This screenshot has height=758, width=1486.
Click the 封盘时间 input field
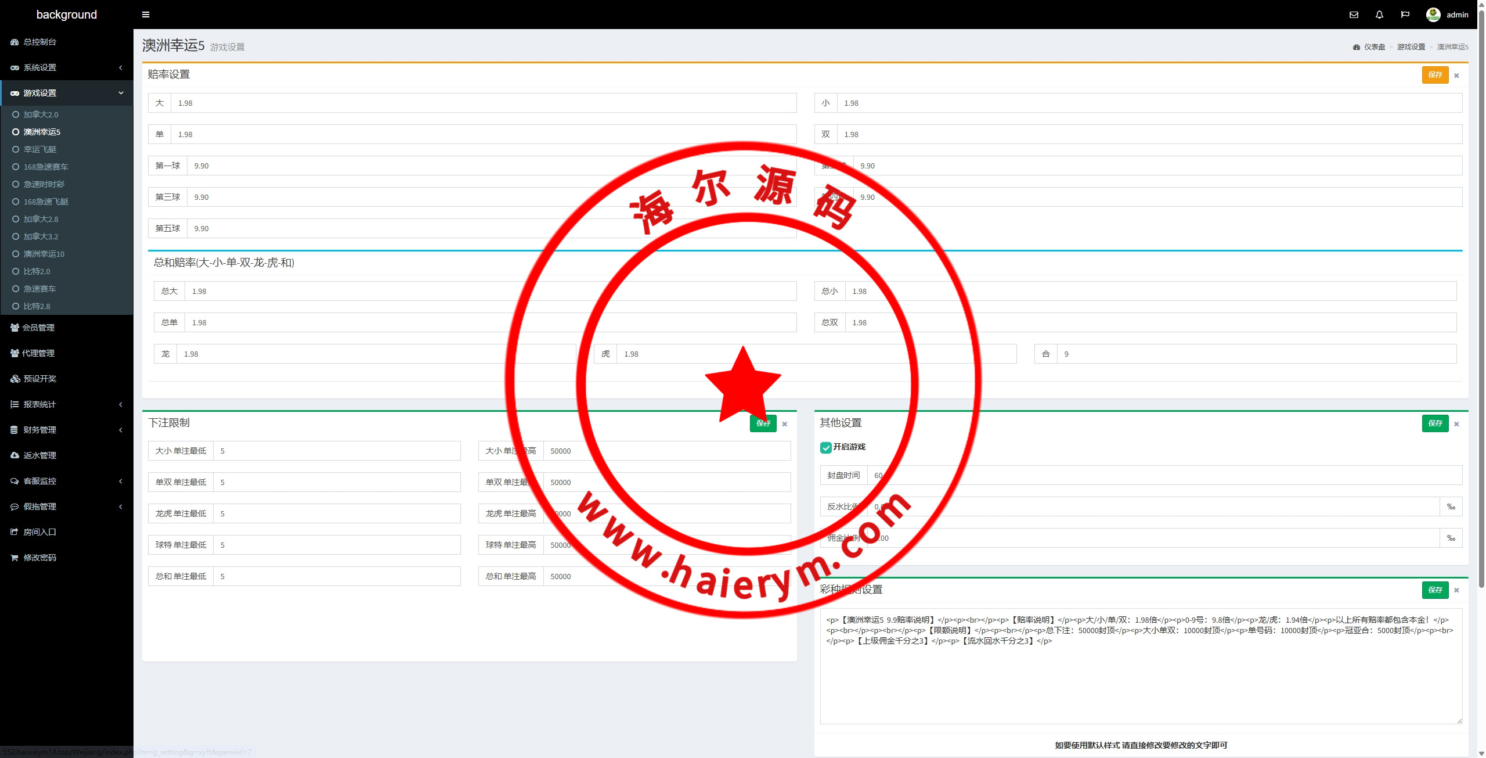click(x=1161, y=475)
